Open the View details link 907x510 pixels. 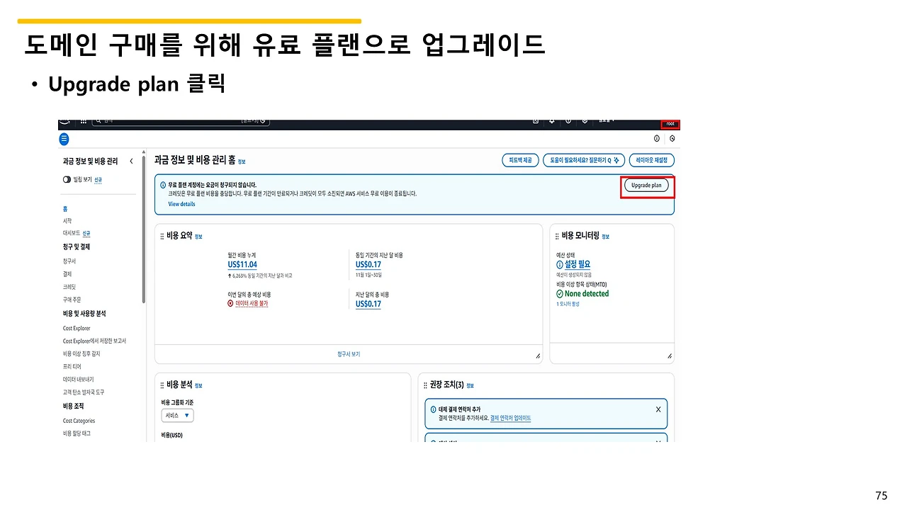(181, 204)
